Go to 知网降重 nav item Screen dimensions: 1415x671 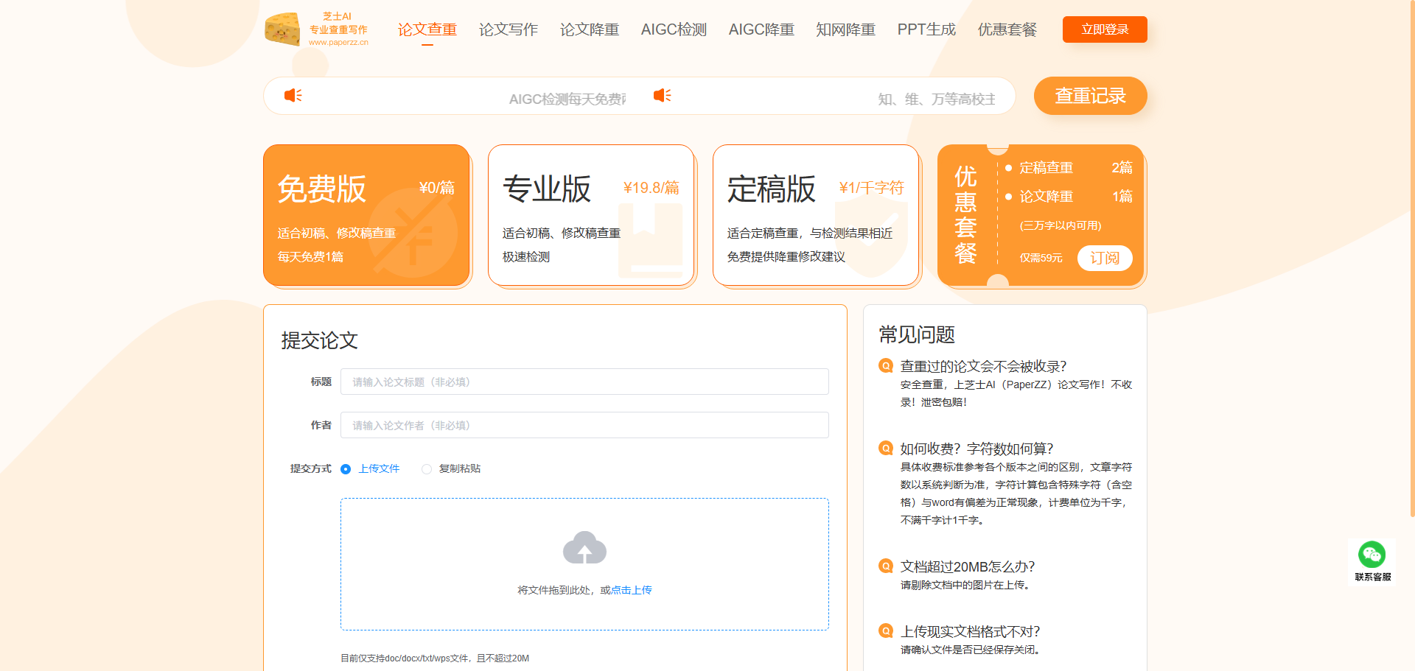coord(846,29)
